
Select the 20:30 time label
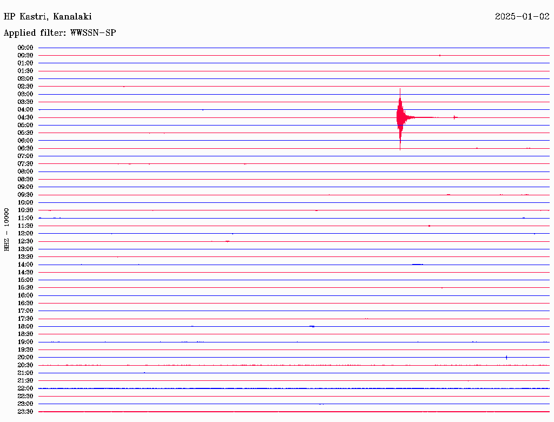tap(25, 365)
